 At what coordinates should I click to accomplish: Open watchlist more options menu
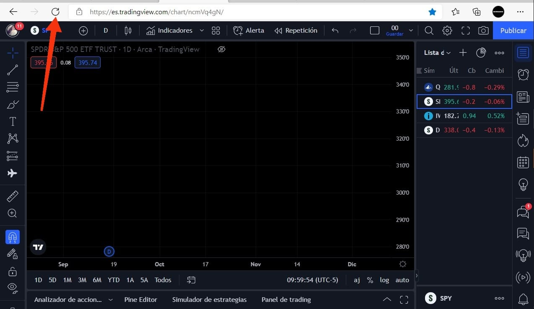click(499, 53)
